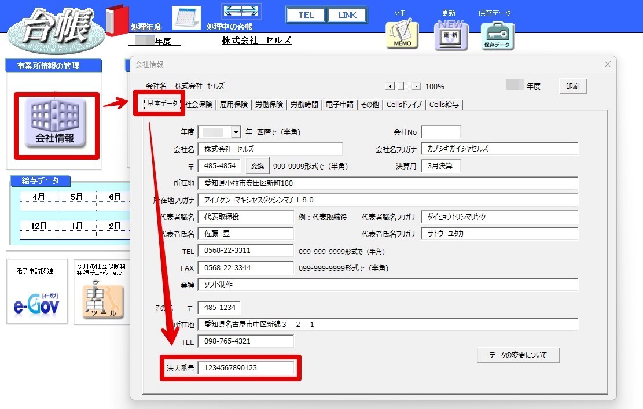Switch to the Cells給与 tab
This screenshot has height=409, width=643.
tap(444, 105)
